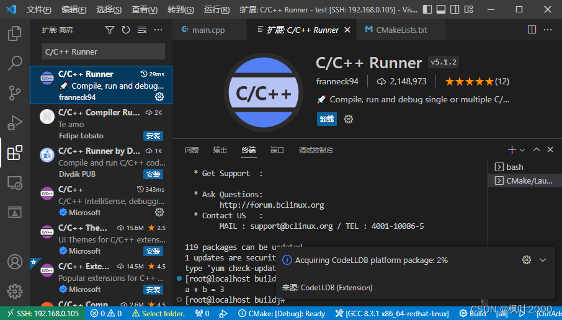Screen dimensions: 562x320
Task: Select the GCC 8.3.1 kit status item
Action: click(x=392, y=314)
